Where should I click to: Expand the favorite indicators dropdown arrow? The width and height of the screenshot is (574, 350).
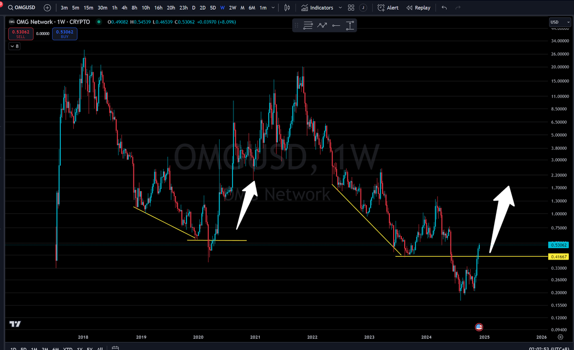click(x=340, y=8)
